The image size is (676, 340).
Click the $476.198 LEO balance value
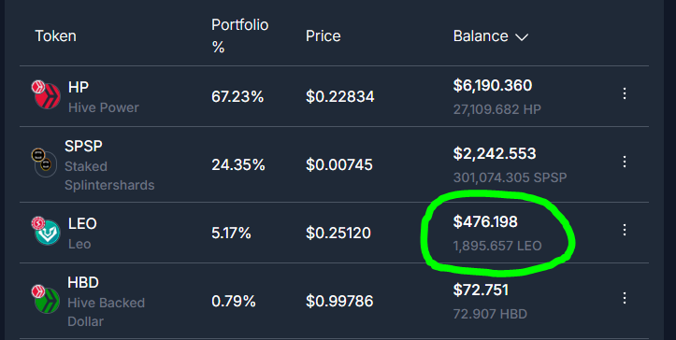(x=485, y=222)
